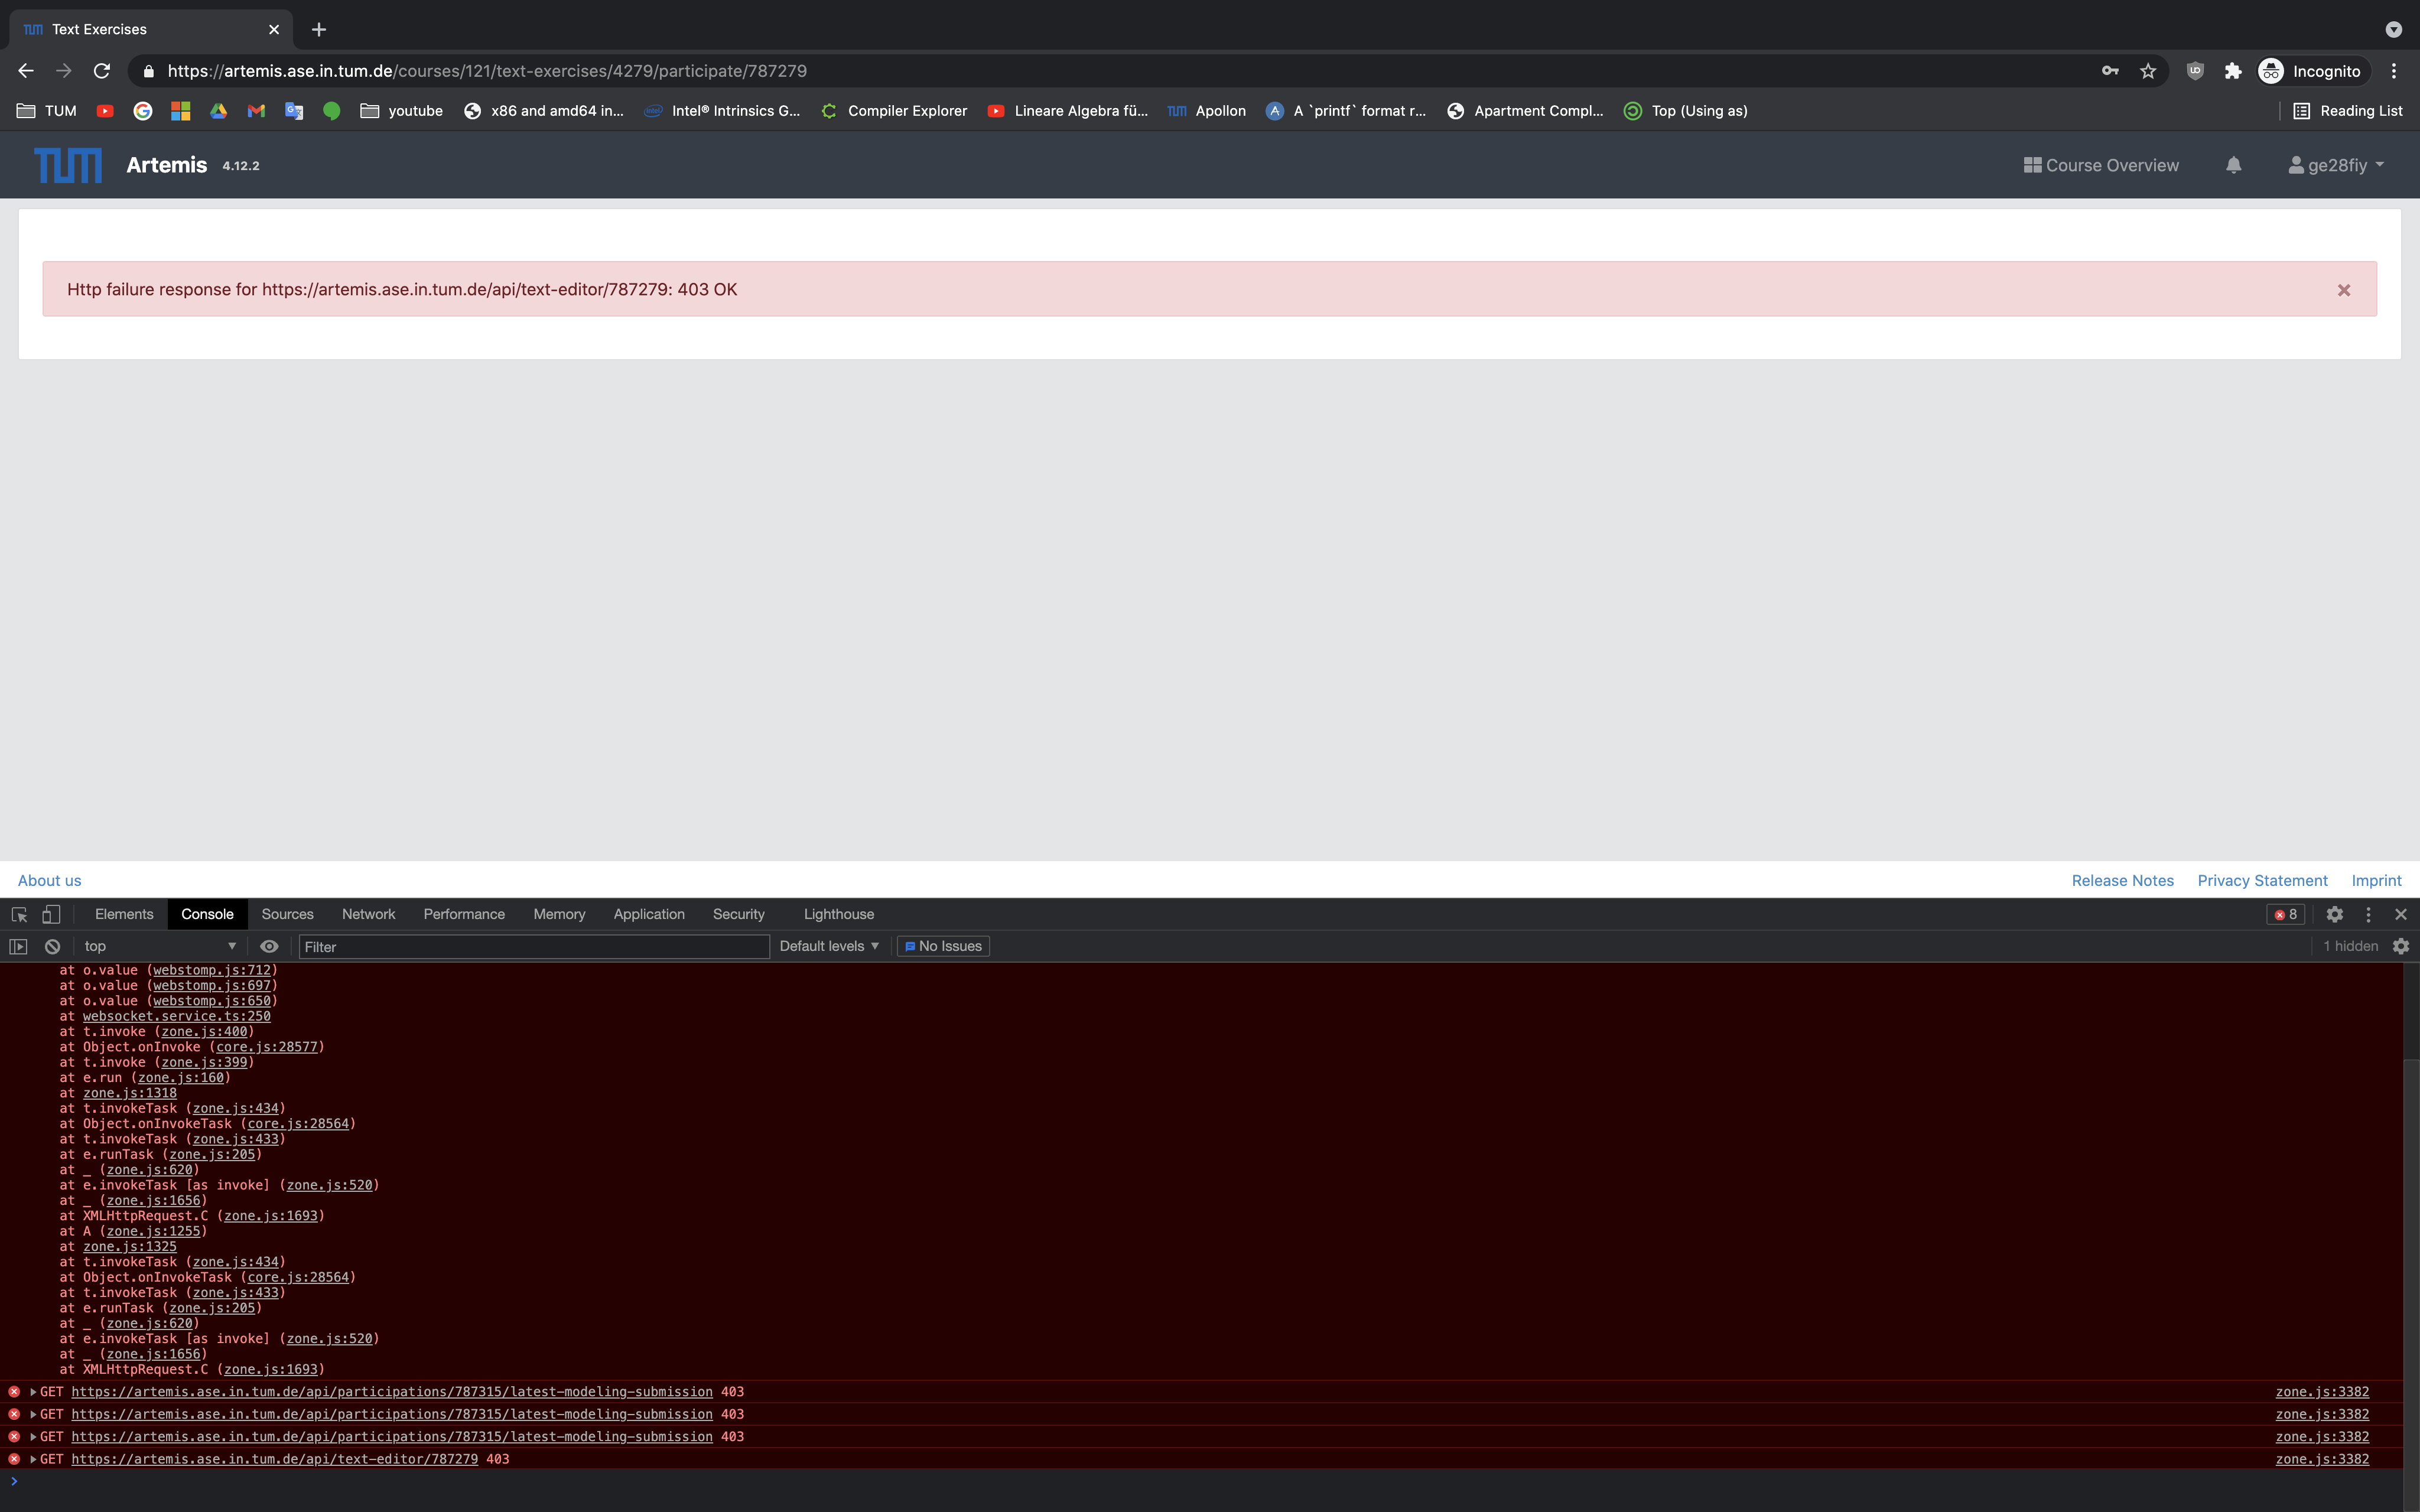2420x1512 pixels.
Task: Switch to the Network tab
Action: click(x=368, y=914)
